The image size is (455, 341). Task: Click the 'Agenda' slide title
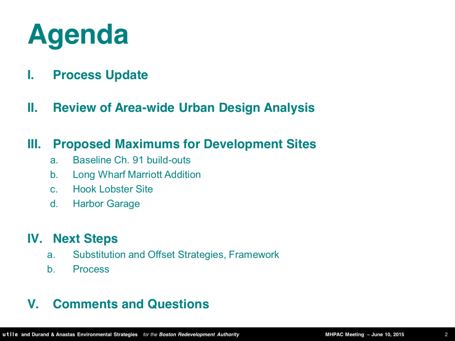tap(78, 35)
